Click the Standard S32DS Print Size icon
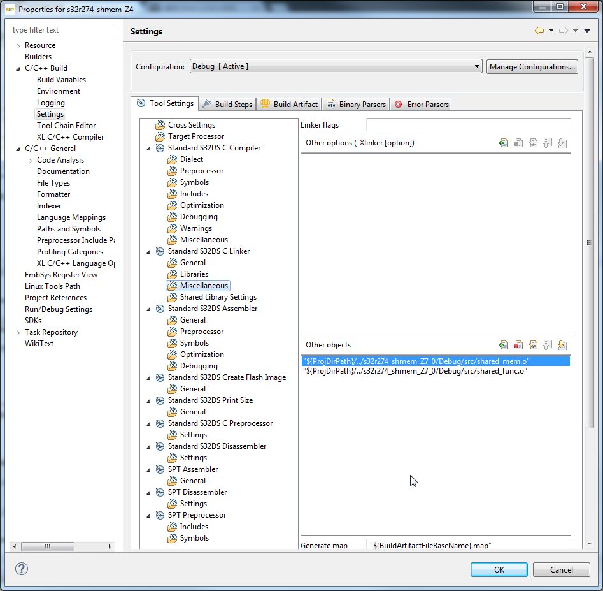Viewport: 603px width, 591px height. 160,400
